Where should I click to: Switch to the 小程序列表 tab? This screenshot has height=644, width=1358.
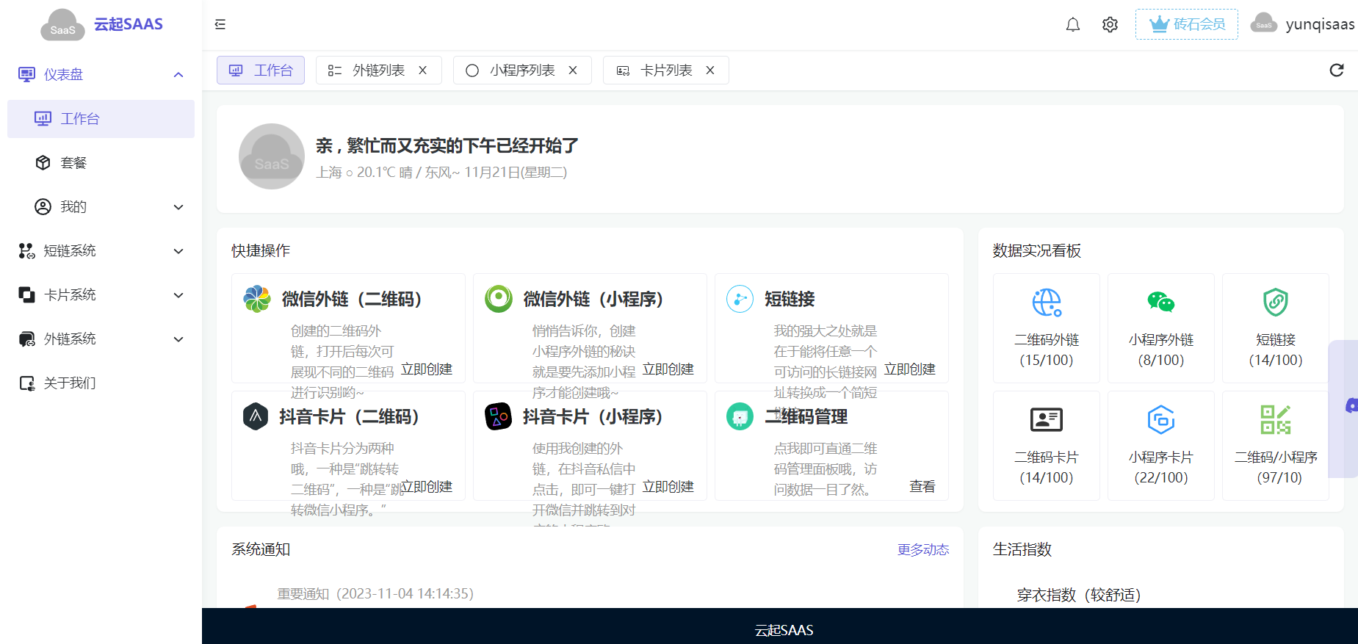[x=522, y=70]
